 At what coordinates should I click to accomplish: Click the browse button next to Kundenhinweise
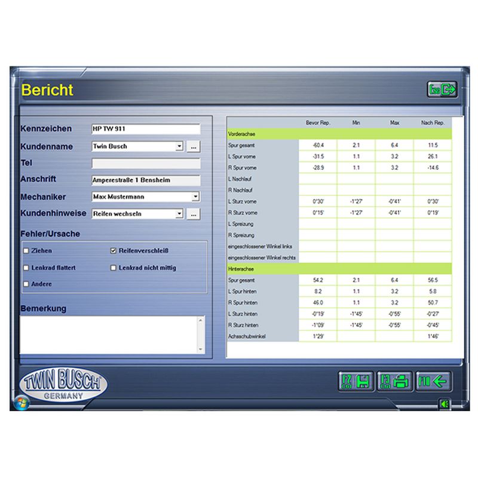click(193, 214)
